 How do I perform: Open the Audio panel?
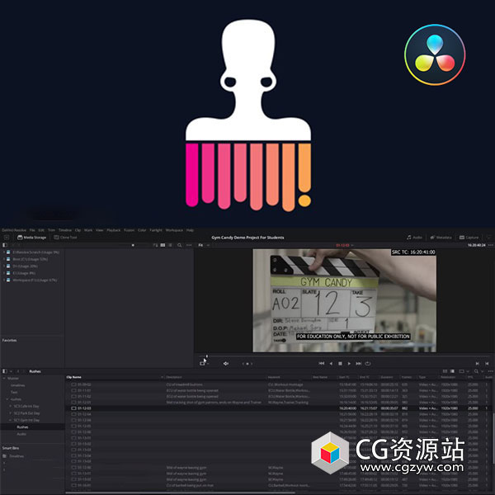pos(417,237)
